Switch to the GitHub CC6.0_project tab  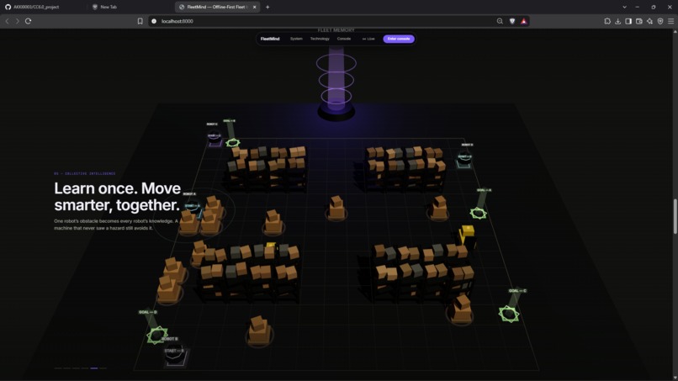[43, 7]
